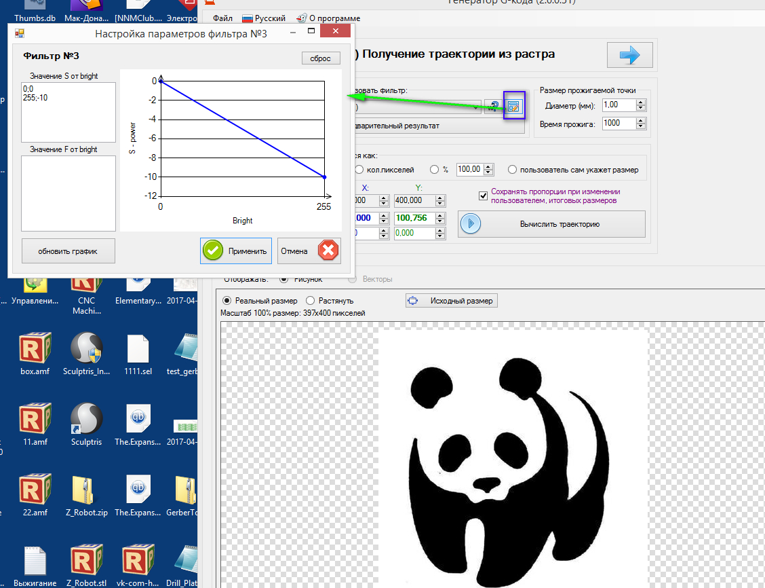Open the О программе menu
The height and width of the screenshot is (588, 765).
(328, 18)
